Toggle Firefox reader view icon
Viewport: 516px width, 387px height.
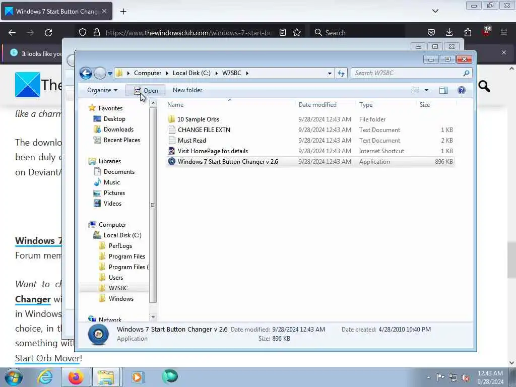click(282, 32)
